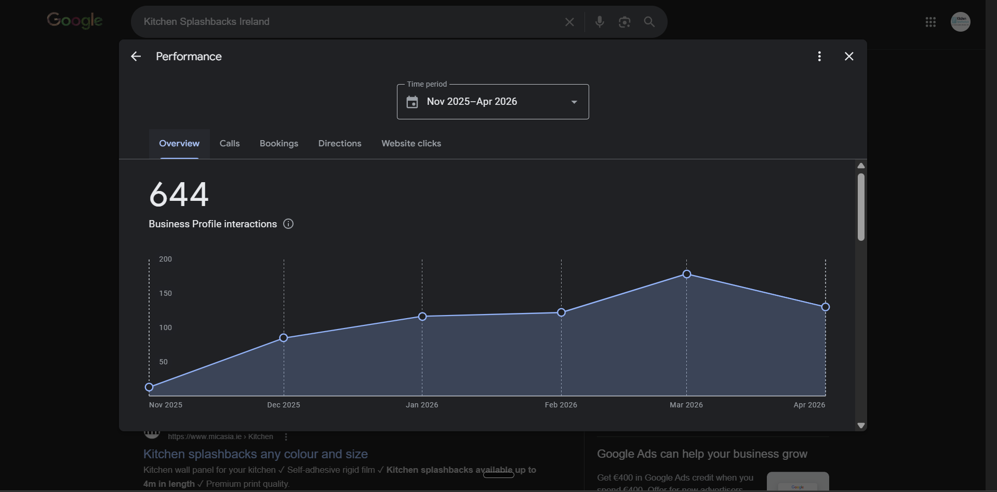Switch to the Calls tab
This screenshot has width=997, height=492.
click(230, 143)
